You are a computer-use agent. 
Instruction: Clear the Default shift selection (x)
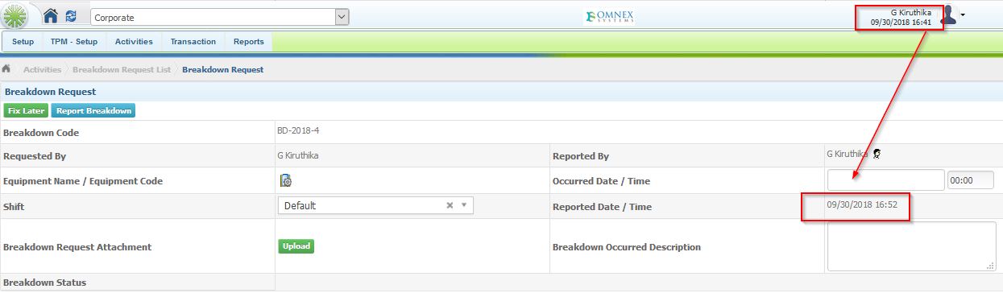click(x=450, y=205)
